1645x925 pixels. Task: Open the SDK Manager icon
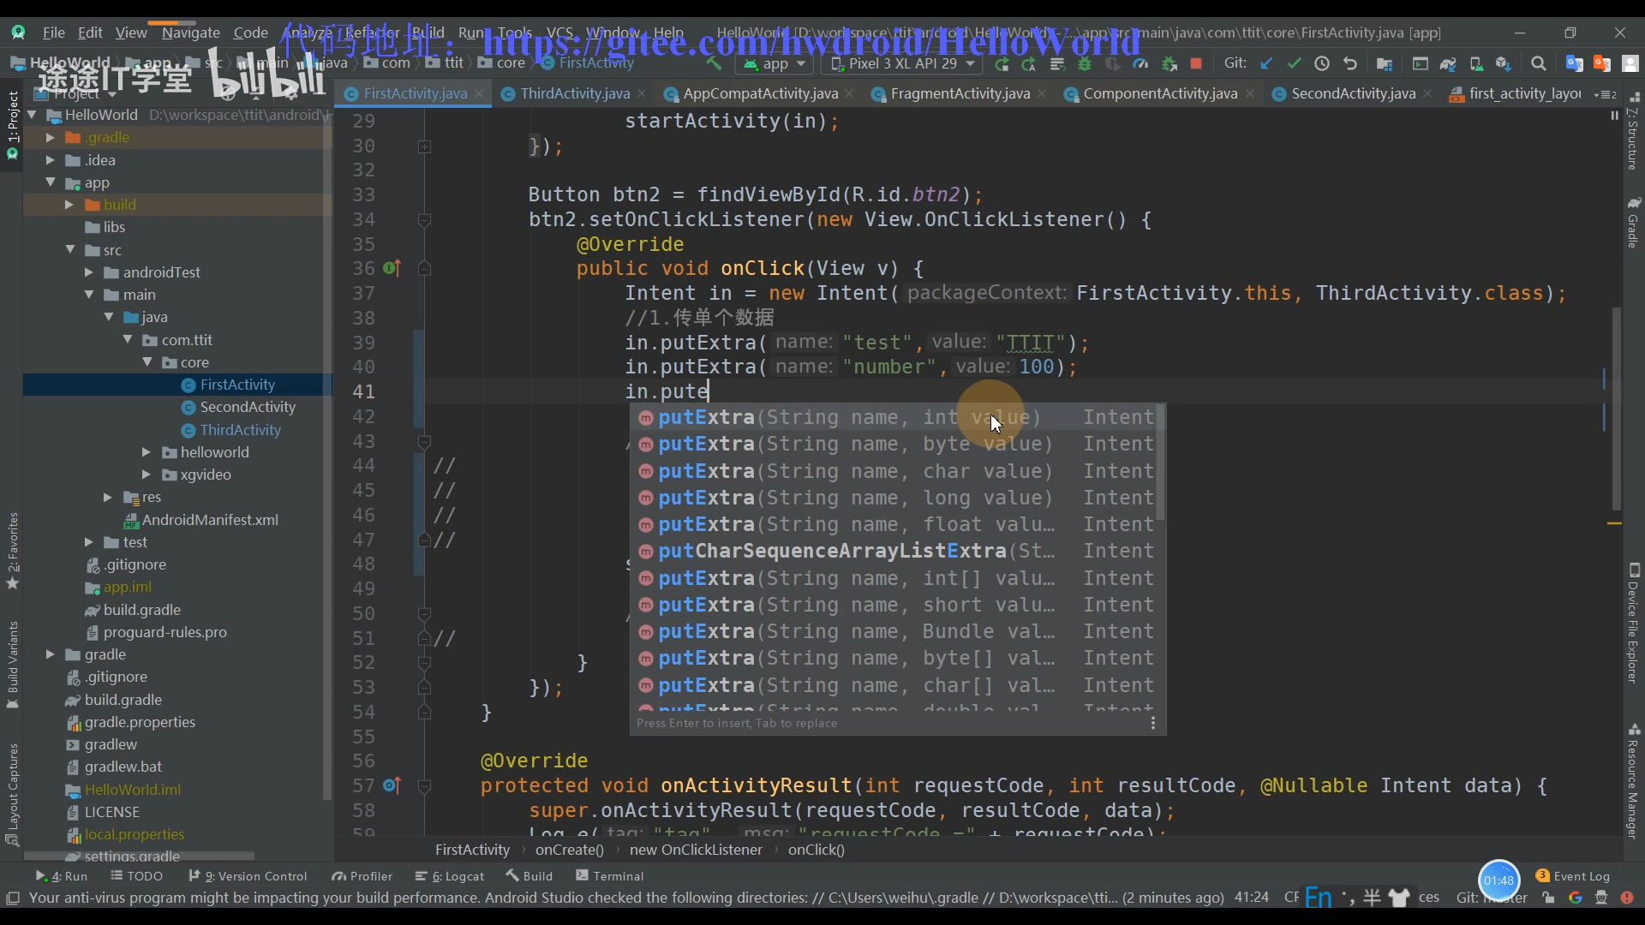point(1503,63)
